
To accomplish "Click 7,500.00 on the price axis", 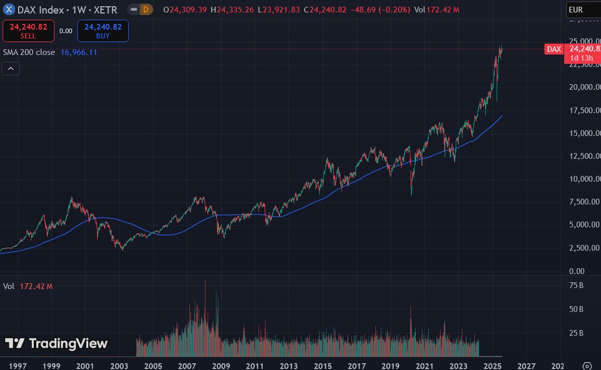I will (x=585, y=202).
